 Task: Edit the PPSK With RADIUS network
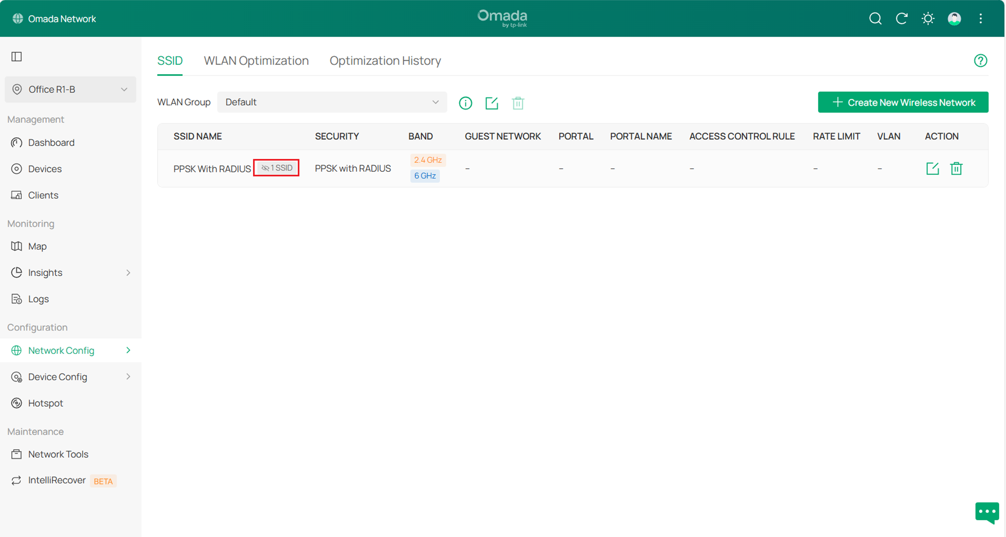pos(932,168)
